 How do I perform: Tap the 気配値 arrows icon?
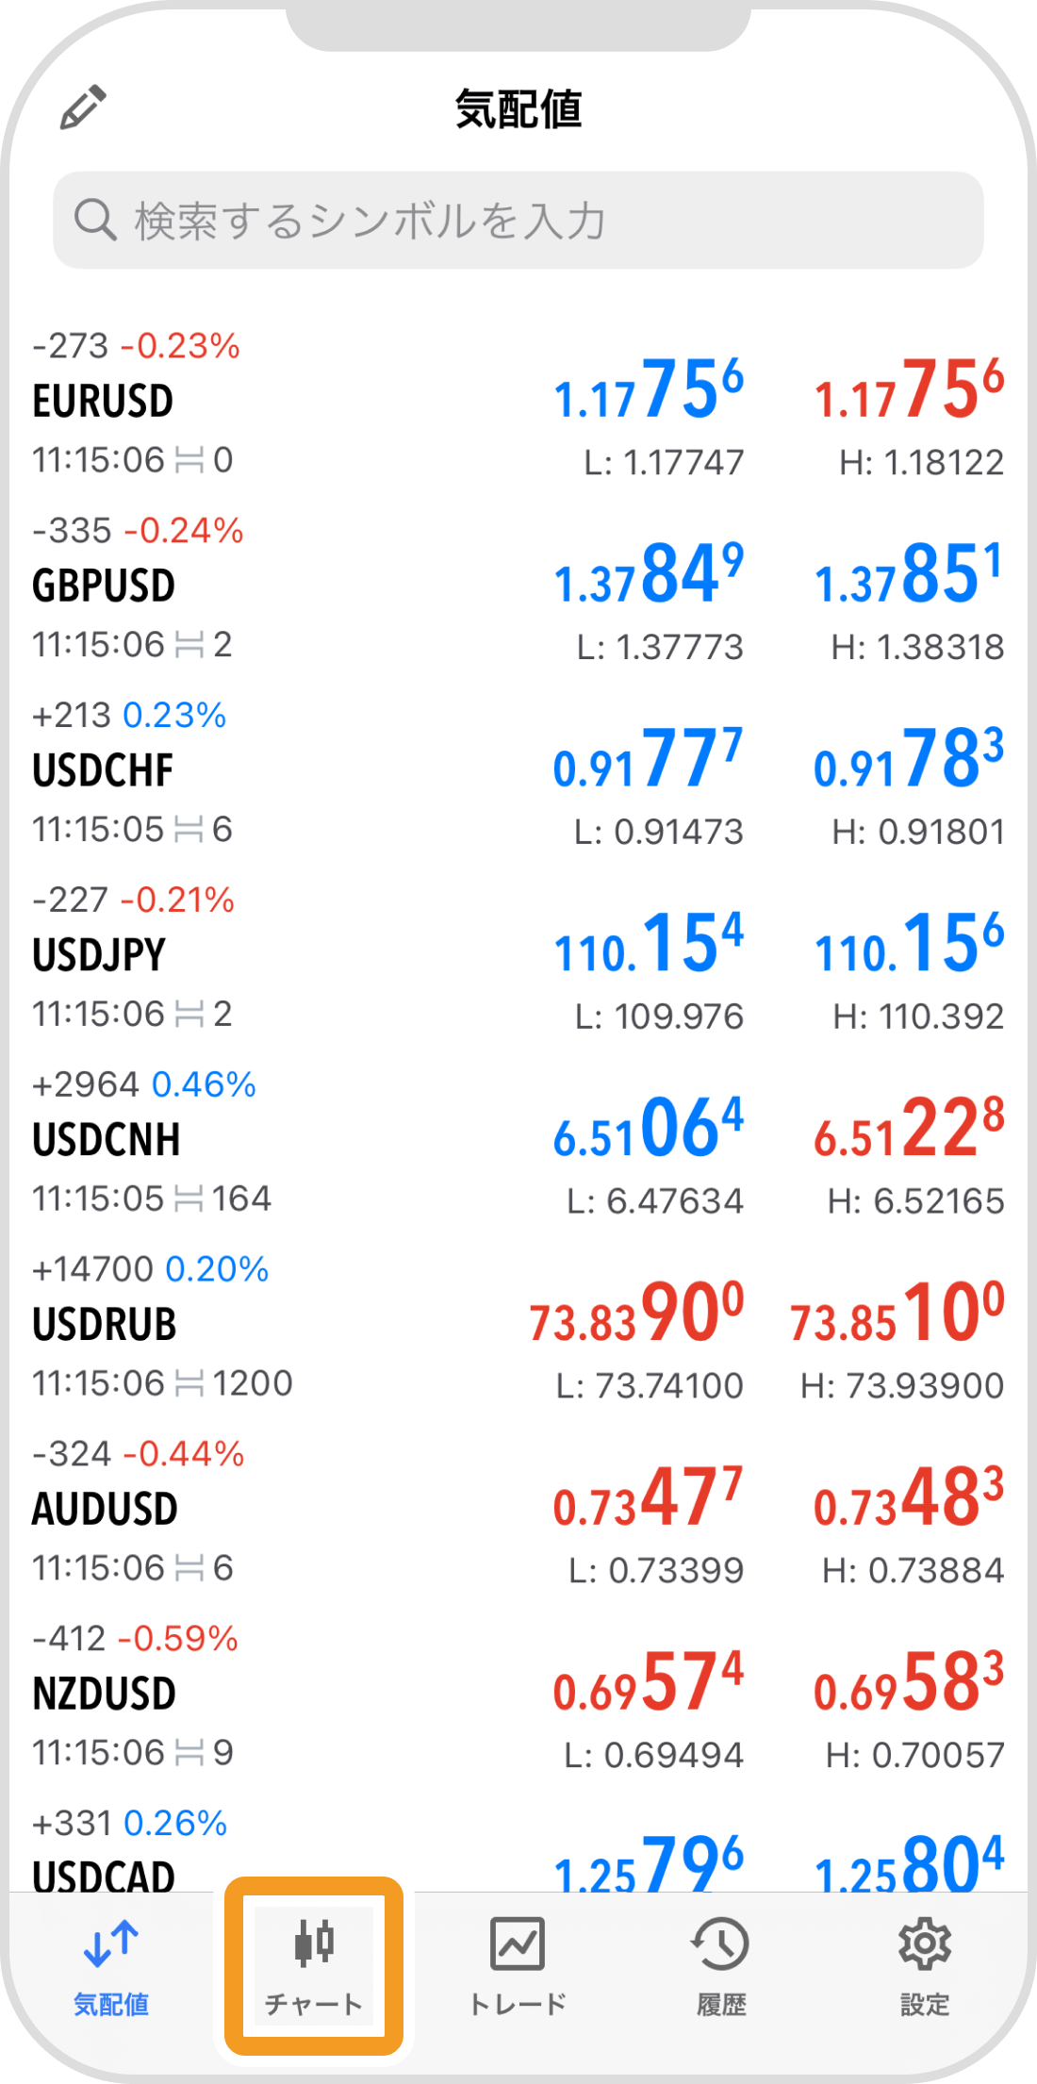tap(111, 1943)
